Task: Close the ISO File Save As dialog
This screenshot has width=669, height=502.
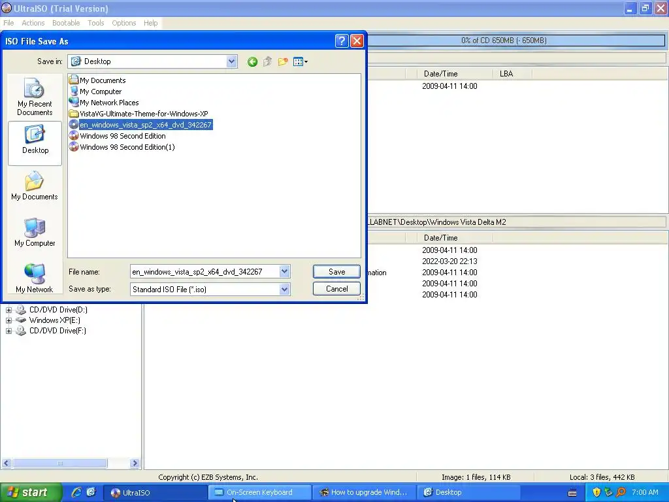Action: [x=357, y=41]
